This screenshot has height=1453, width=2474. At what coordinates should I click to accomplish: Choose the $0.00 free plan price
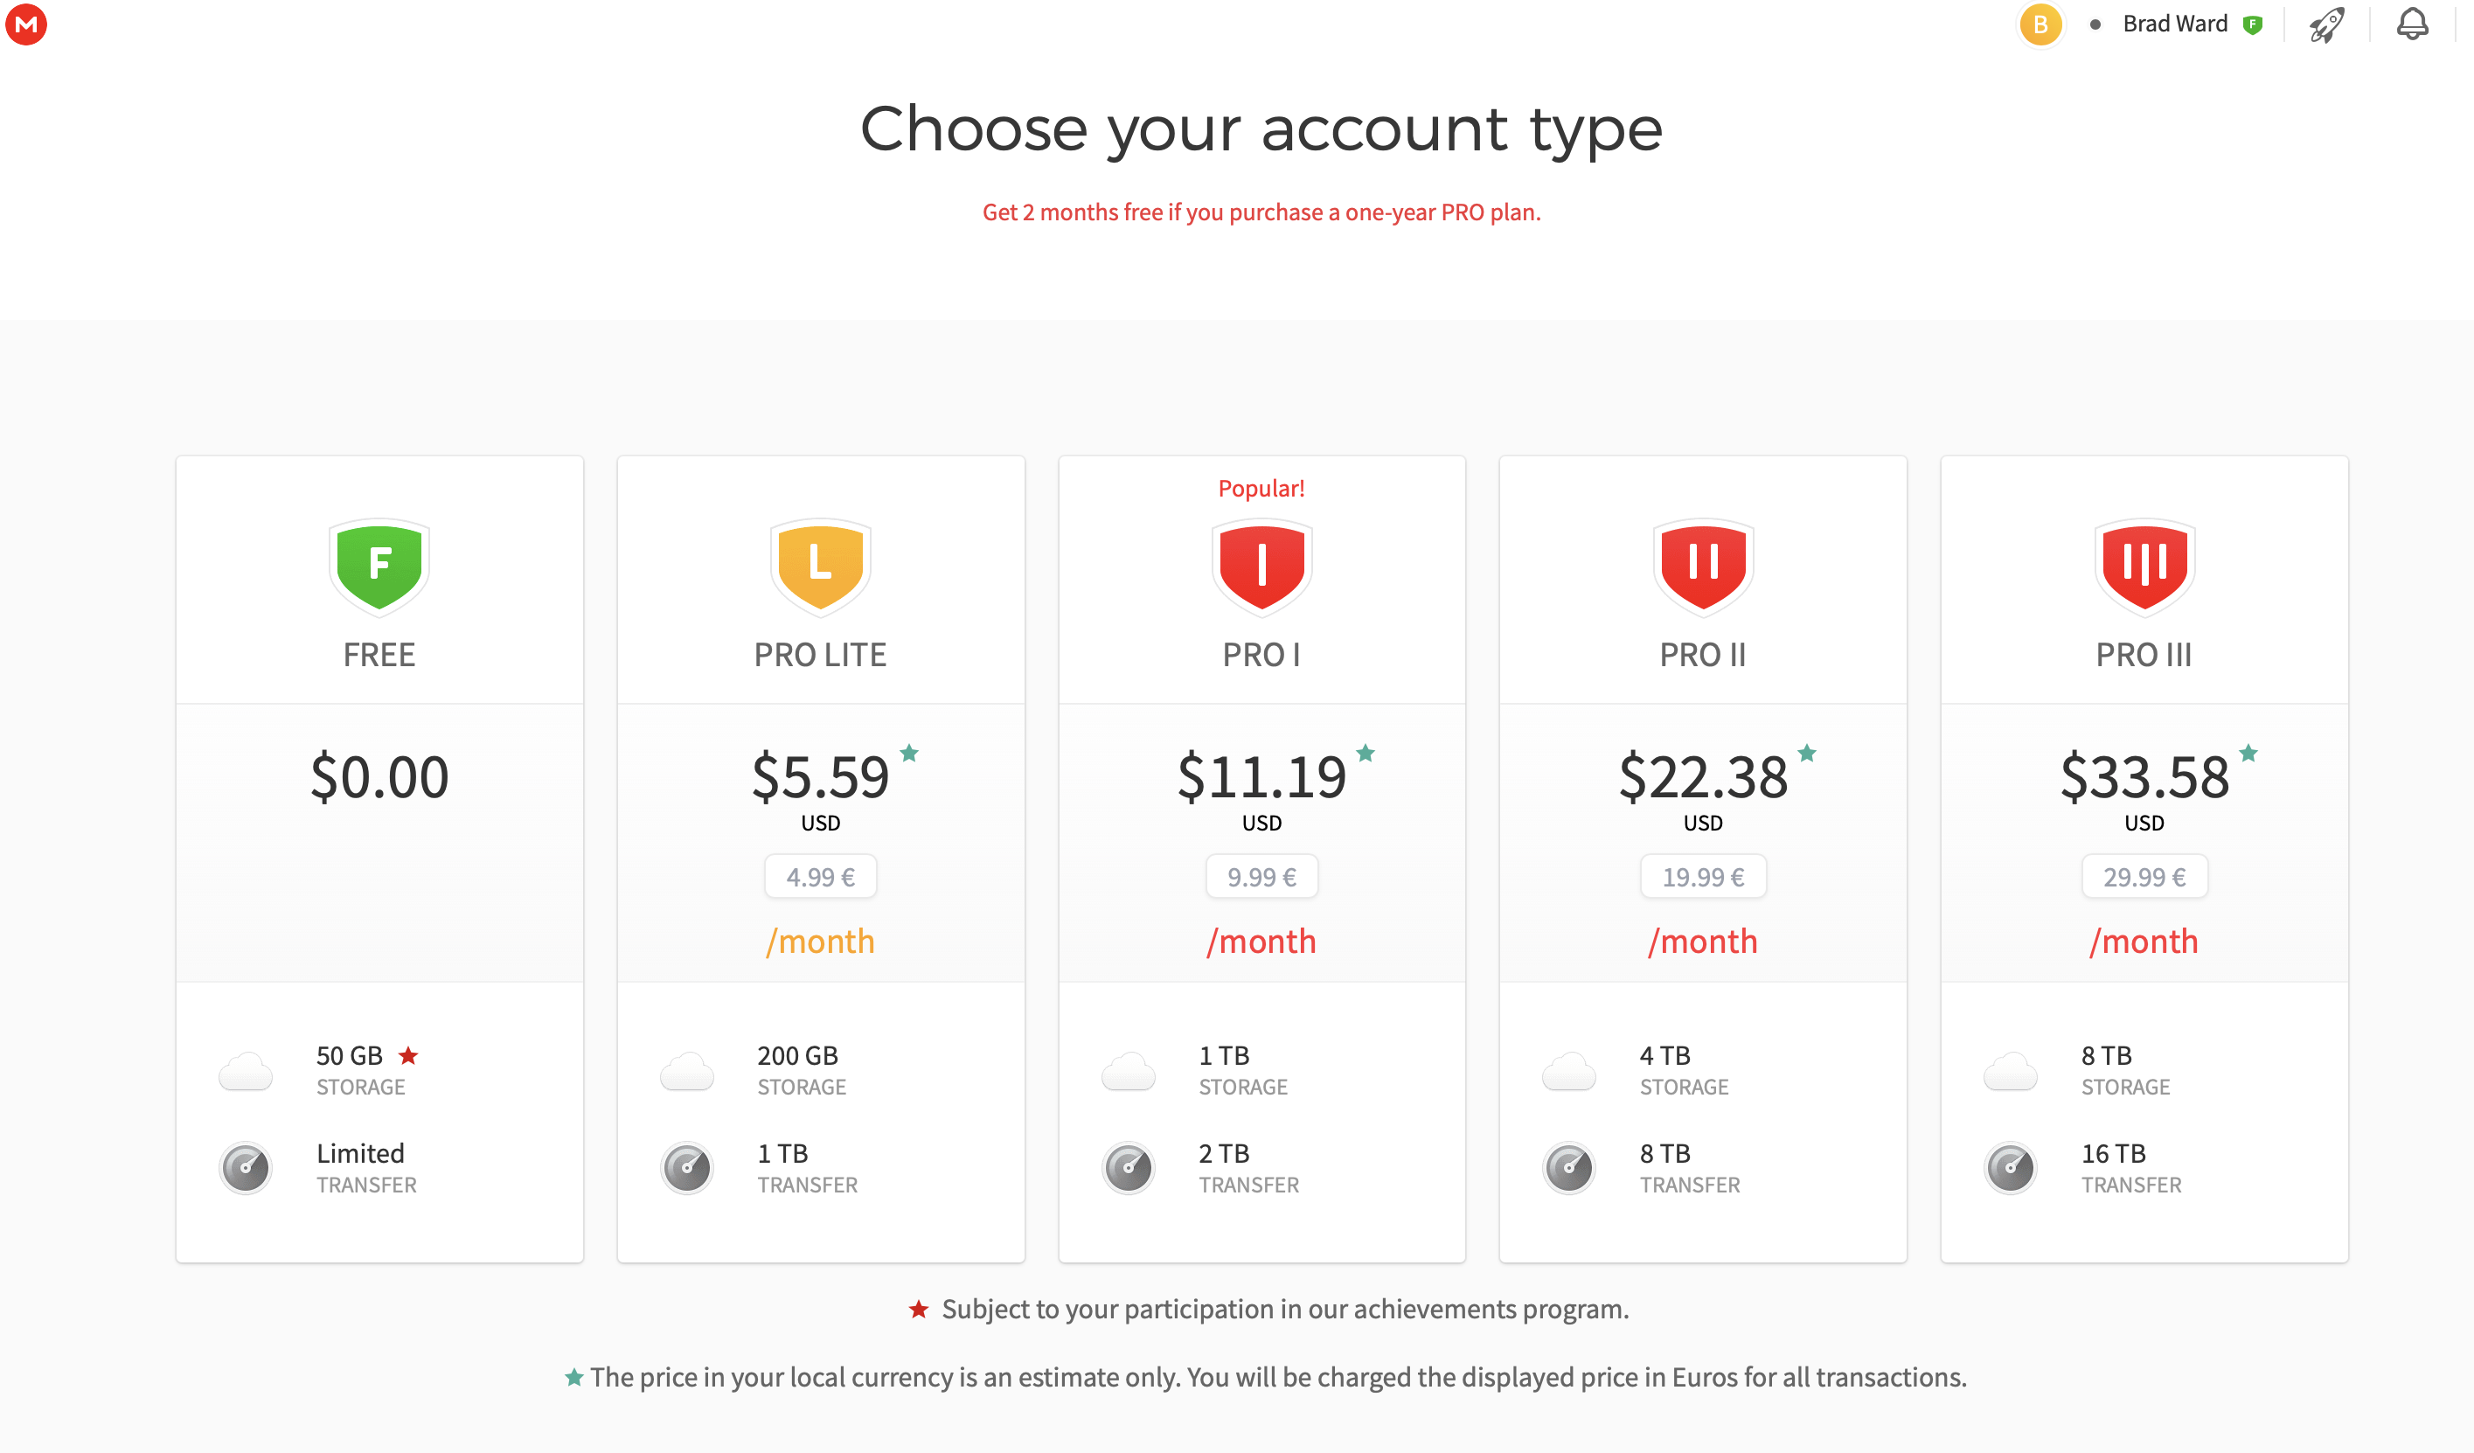379,776
